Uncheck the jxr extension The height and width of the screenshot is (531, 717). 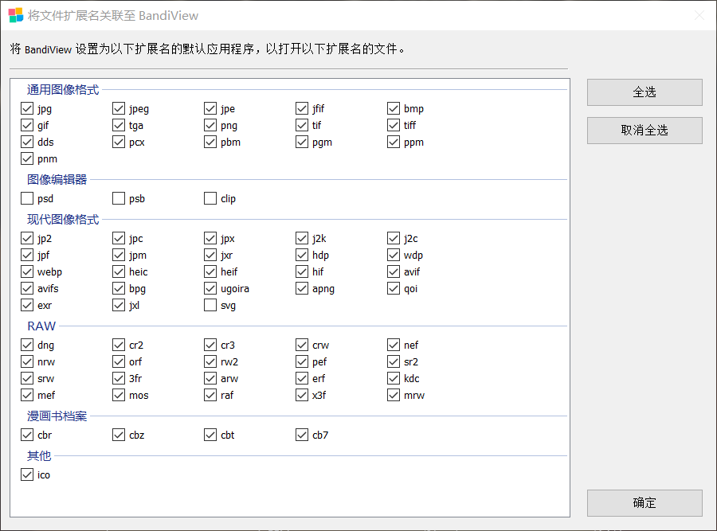210,255
